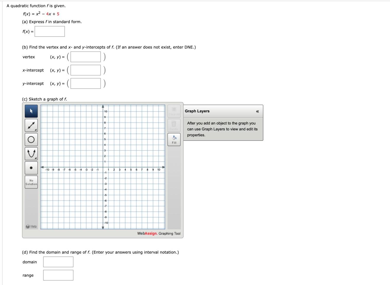
Task: Click the range answer box
Action: (58, 275)
